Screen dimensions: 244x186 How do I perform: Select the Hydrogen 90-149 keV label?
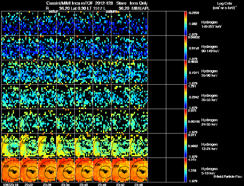210,49
